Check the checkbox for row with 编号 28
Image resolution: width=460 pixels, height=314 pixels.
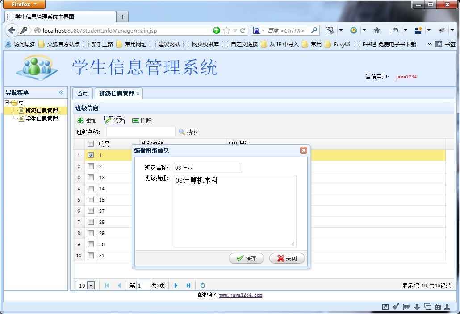point(91,222)
